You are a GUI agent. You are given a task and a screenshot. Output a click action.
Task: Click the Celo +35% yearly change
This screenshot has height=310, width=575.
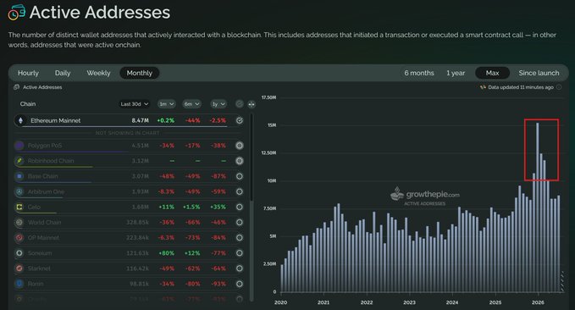click(x=218, y=207)
